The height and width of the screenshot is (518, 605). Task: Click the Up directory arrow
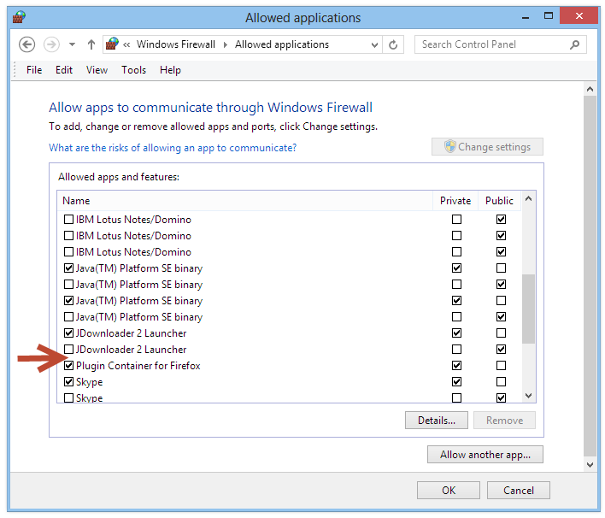coord(91,44)
